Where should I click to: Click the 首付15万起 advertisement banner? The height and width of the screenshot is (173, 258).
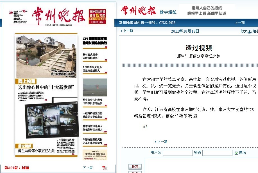coord(96,17)
